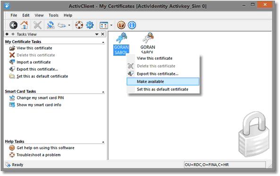Collapse the Smart Card Tasks section
The height and width of the screenshot is (176, 280).
tap(103, 92)
